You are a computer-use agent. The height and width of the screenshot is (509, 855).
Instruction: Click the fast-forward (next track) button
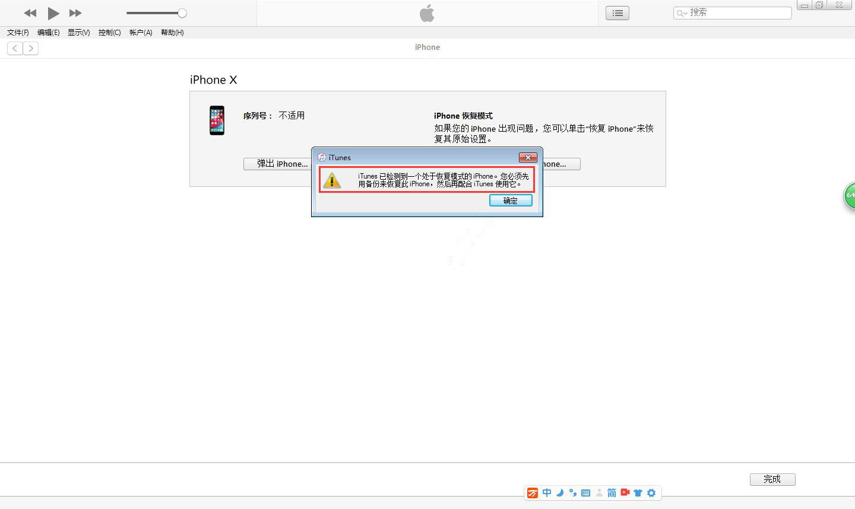(x=75, y=13)
